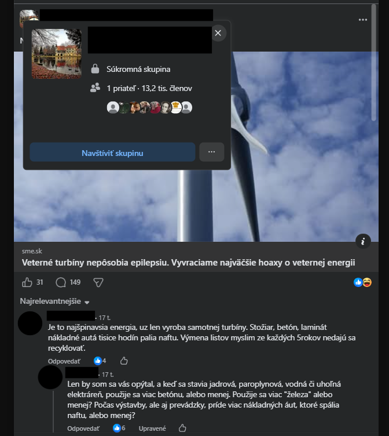Close the group preview popup
Screen dimensions: 389x436
click(218, 33)
